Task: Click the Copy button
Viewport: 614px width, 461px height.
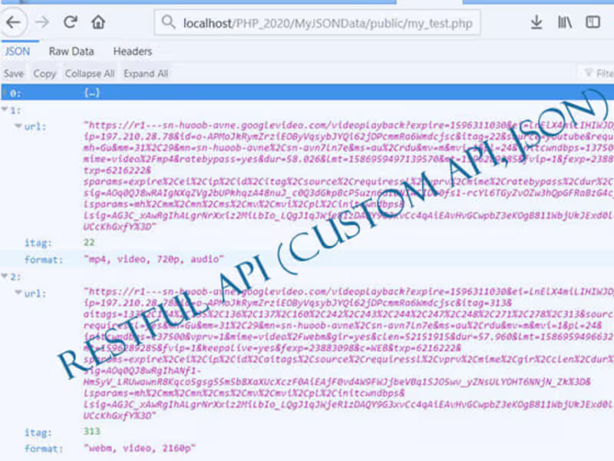Action: pyautogui.click(x=45, y=74)
